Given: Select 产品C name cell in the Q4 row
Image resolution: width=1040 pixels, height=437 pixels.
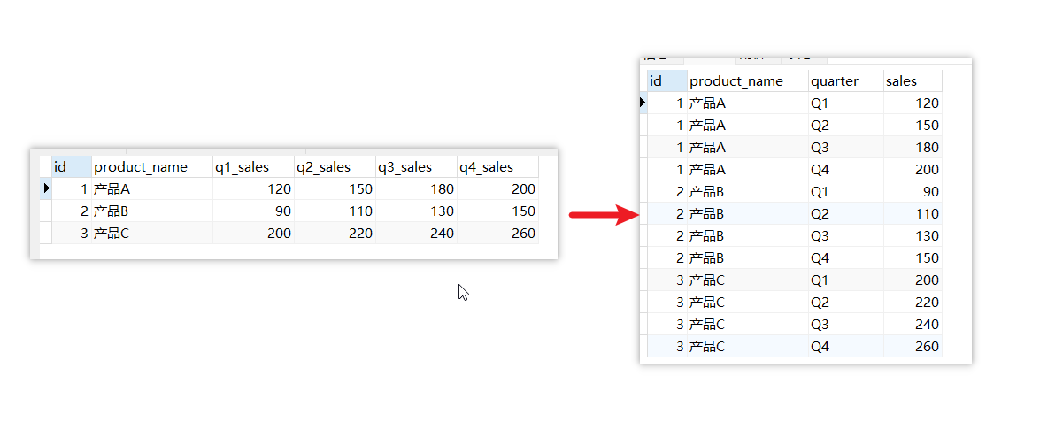Looking at the screenshot, I should (748, 346).
